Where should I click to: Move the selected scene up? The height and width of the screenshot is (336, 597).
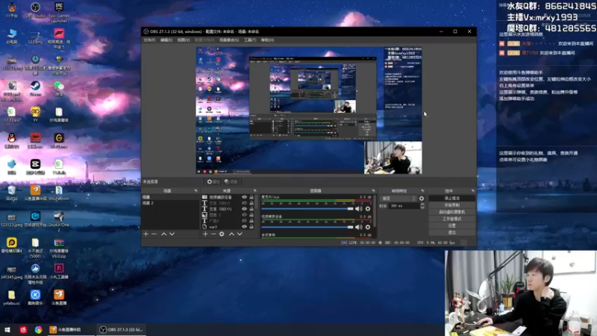[163, 234]
